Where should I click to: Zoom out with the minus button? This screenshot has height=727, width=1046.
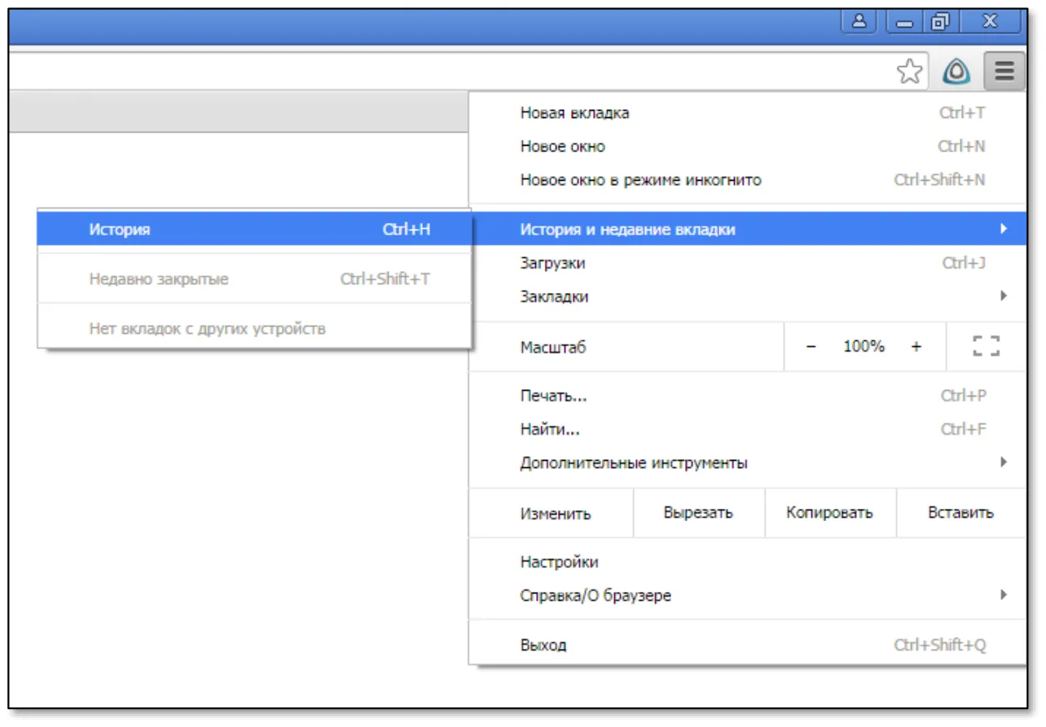click(x=811, y=347)
